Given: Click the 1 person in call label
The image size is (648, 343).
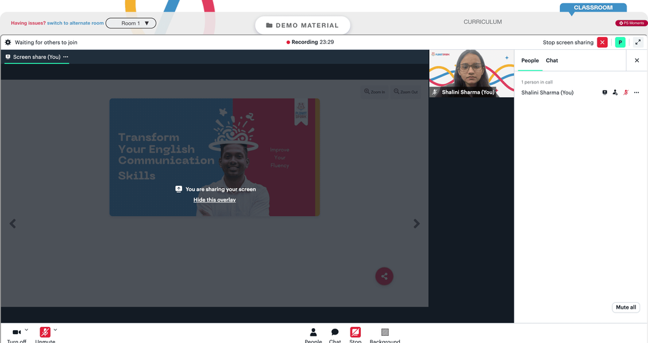Looking at the screenshot, I should [x=537, y=82].
